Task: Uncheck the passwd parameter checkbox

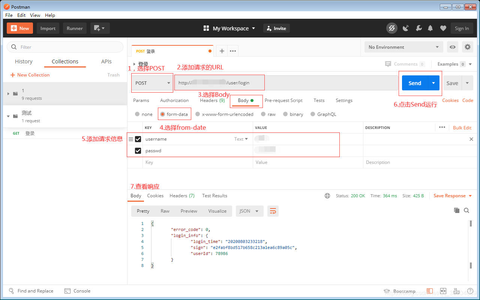Action: coord(138,151)
